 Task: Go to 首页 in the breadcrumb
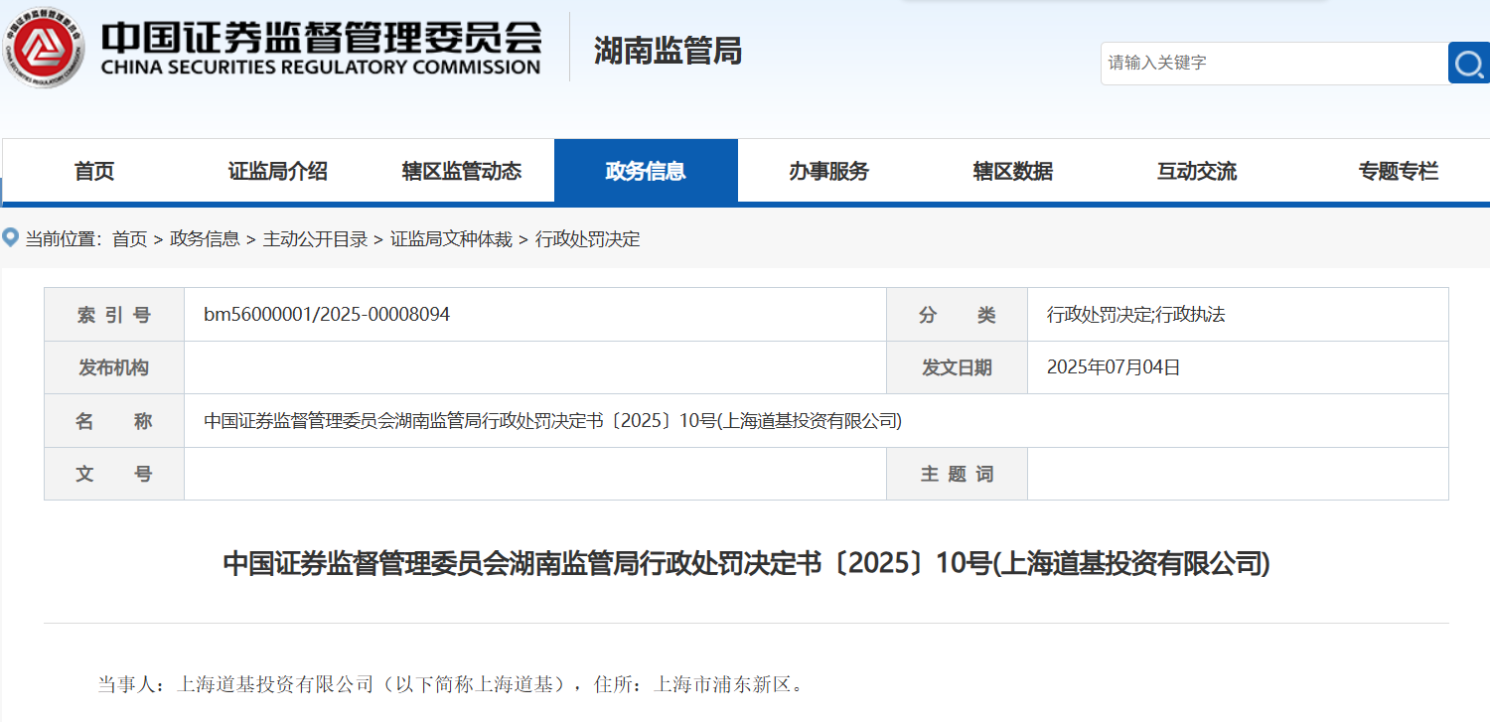(x=129, y=239)
